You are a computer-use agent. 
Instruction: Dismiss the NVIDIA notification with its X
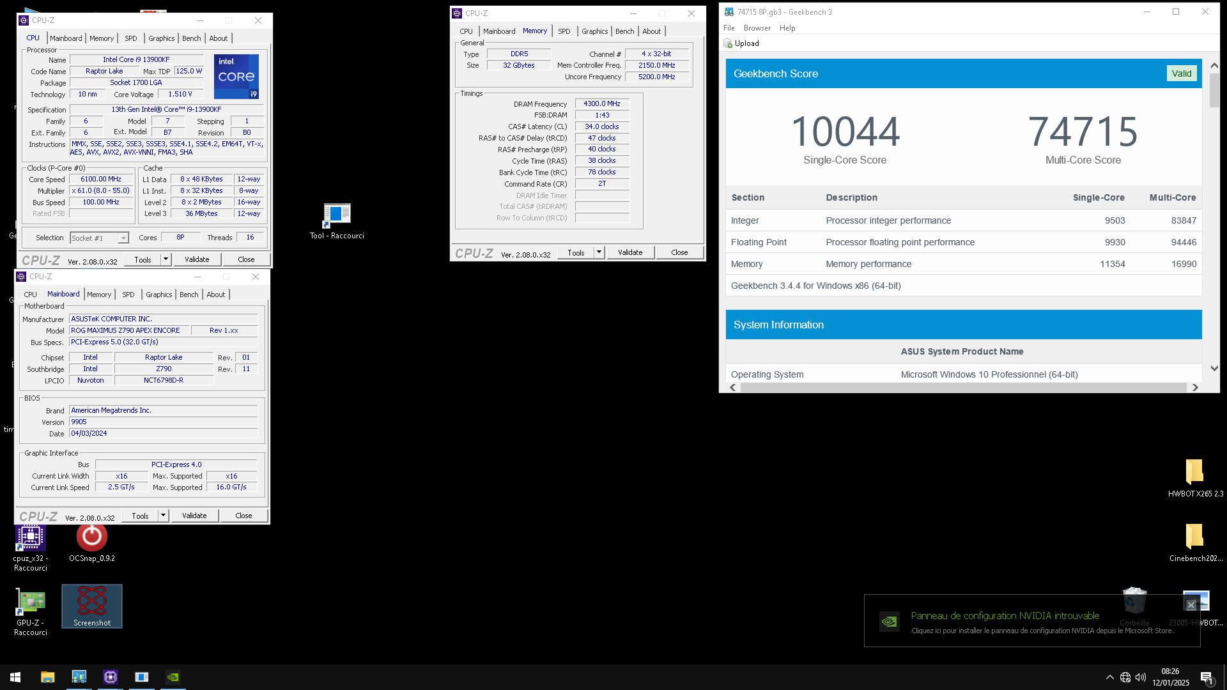1191,604
